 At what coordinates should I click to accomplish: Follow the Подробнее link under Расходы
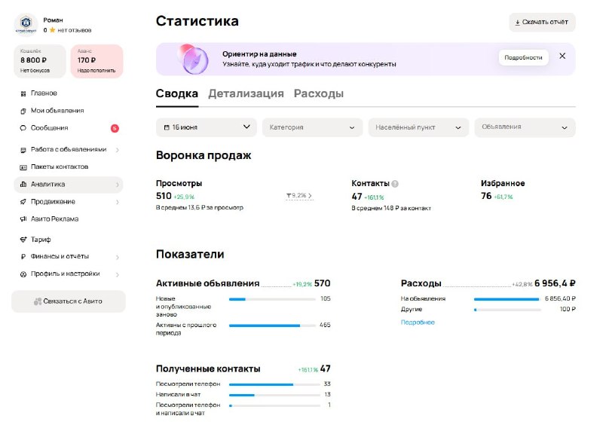(418, 323)
